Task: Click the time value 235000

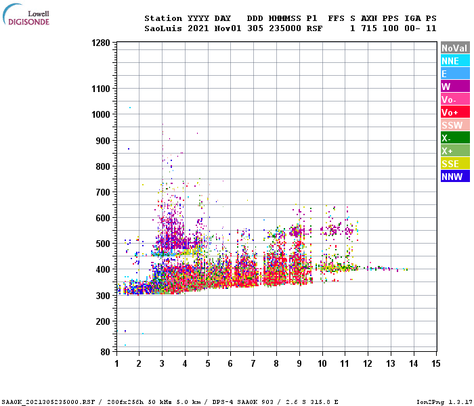Action: tap(285, 28)
